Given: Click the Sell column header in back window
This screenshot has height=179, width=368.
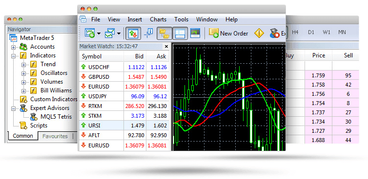Looking at the screenshot, I should pyautogui.click(x=348, y=55).
